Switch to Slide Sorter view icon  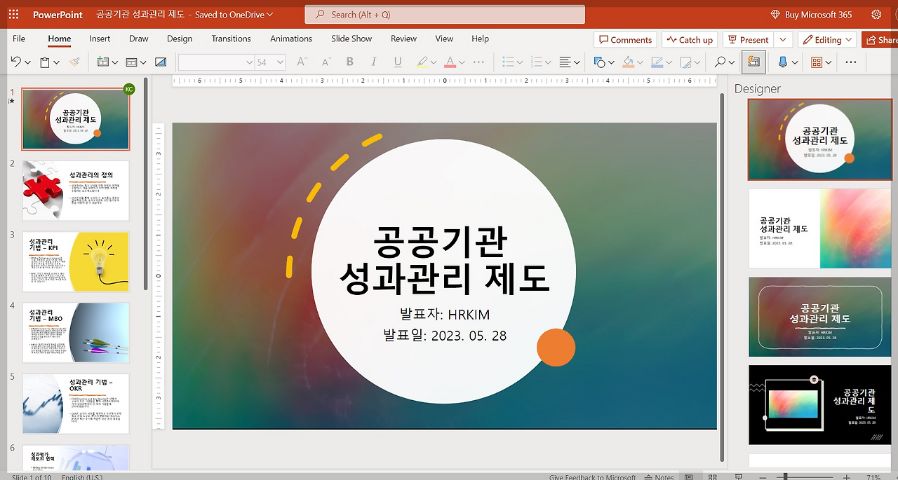(x=714, y=477)
